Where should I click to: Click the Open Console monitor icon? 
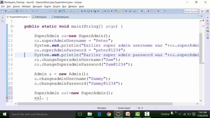17,11
